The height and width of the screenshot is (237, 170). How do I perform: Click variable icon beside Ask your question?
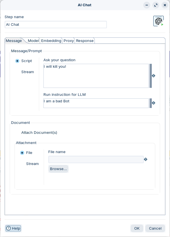(154, 76)
